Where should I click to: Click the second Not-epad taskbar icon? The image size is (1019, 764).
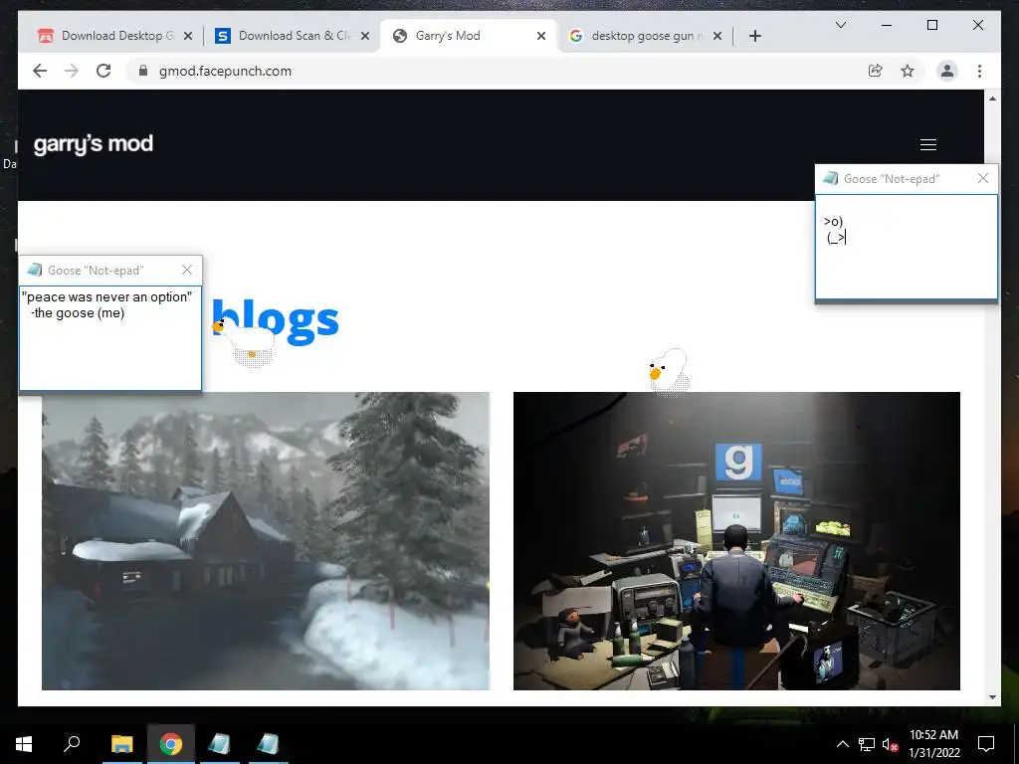[268, 744]
